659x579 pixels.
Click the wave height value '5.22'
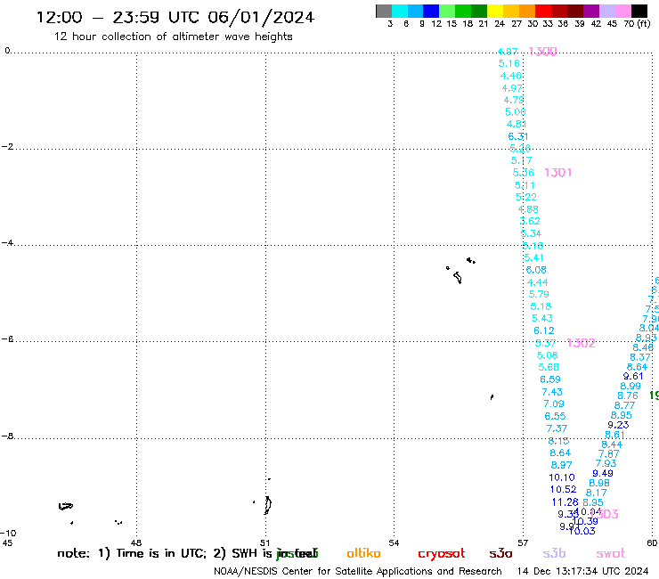click(x=526, y=197)
